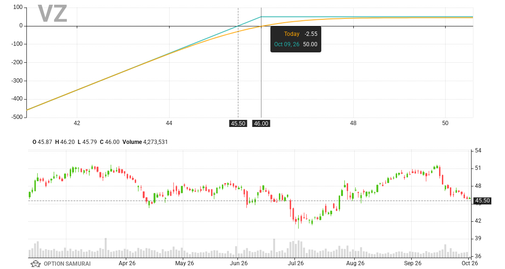Click the Aug 26 date axis label

point(355,263)
